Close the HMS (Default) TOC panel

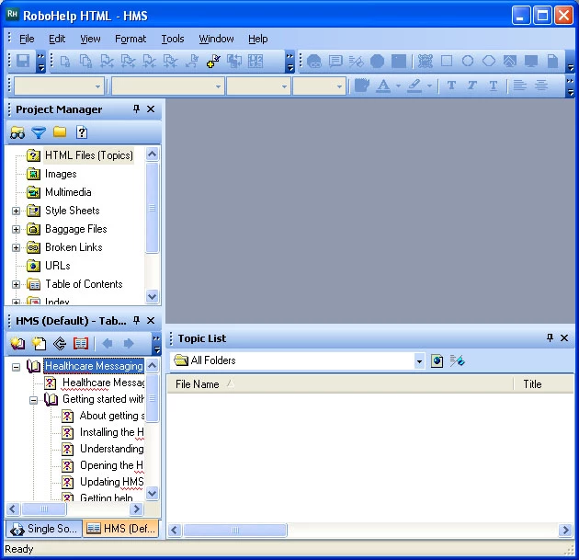point(151,320)
